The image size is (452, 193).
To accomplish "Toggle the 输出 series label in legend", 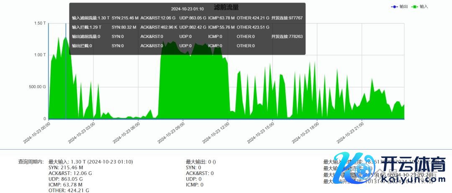I will point(404,7).
